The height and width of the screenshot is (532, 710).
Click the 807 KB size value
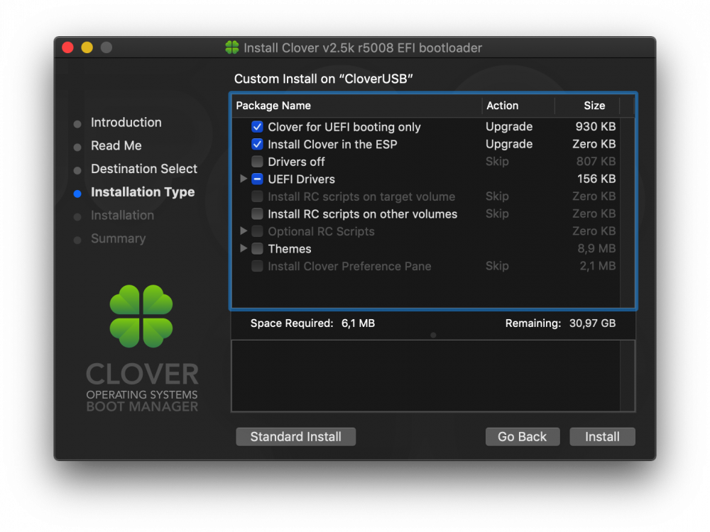596,162
